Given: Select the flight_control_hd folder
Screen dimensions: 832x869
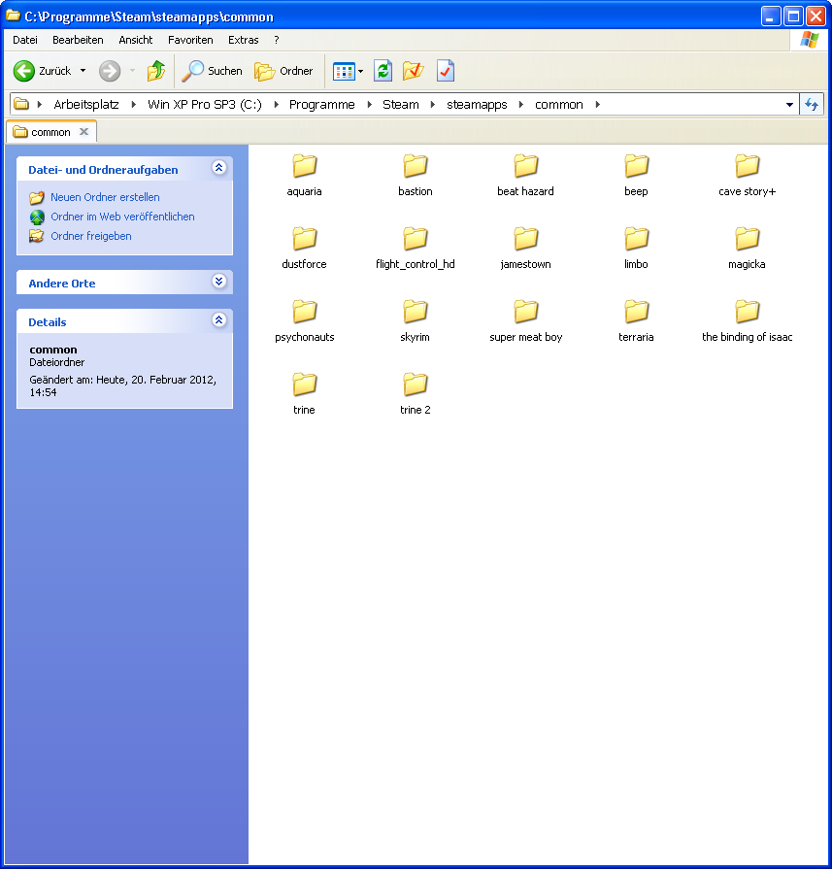Looking at the screenshot, I should tap(416, 248).
